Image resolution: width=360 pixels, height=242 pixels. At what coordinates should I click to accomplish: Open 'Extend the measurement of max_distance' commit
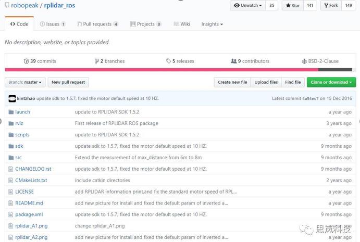pyautogui.click(x=138, y=158)
